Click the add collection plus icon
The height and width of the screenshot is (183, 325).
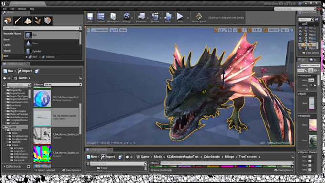[x=29, y=166]
